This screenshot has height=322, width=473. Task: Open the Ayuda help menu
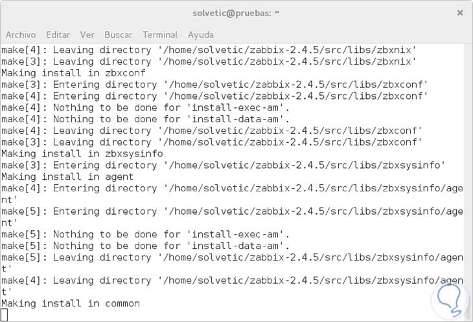tap(201, 34)
